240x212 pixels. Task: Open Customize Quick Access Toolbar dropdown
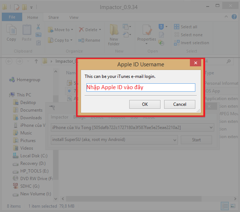point(31,8)
